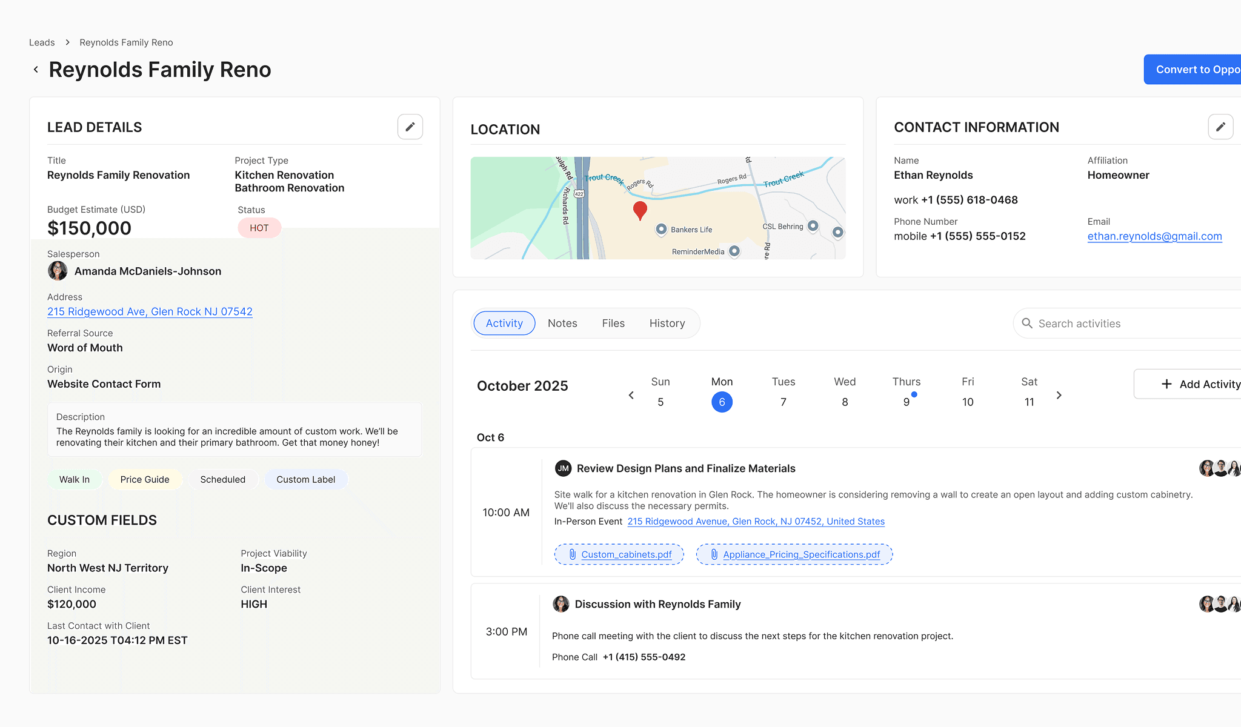1241x727 pixels.
Task: Click the Contact Information edit pencil icon
Action: coord(1220,127)
